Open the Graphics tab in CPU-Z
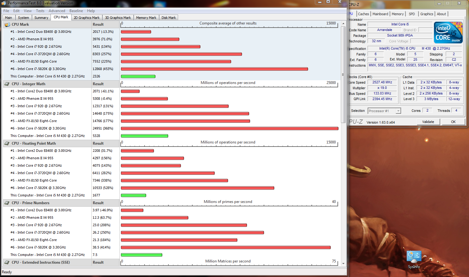 pos(427,14)
